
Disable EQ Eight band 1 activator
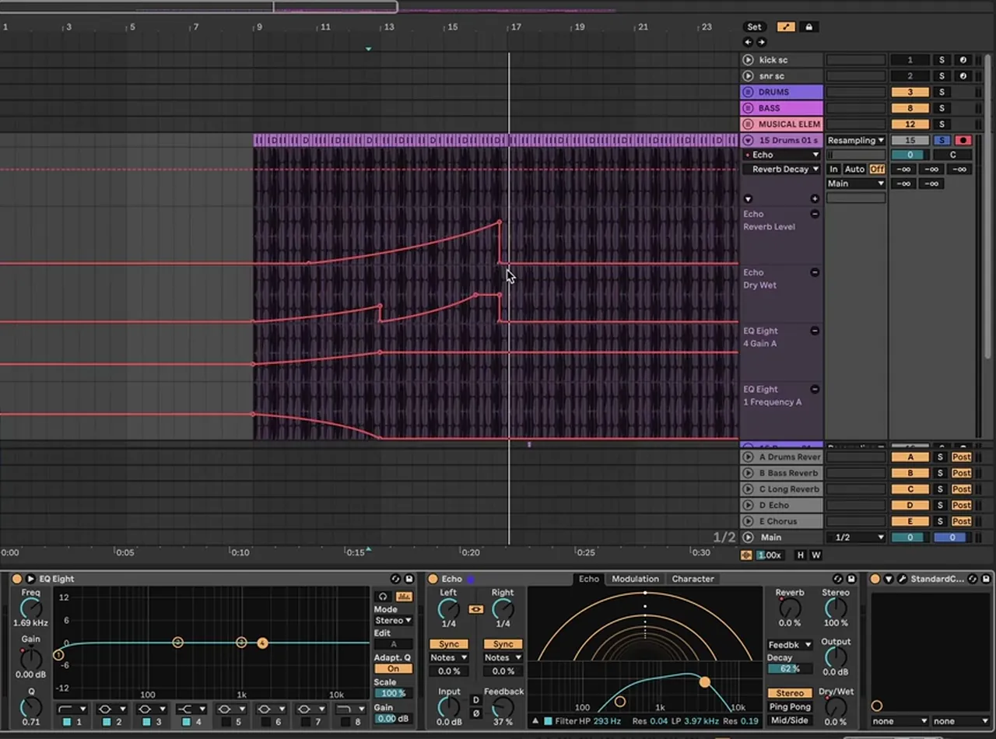click(66, 722)
